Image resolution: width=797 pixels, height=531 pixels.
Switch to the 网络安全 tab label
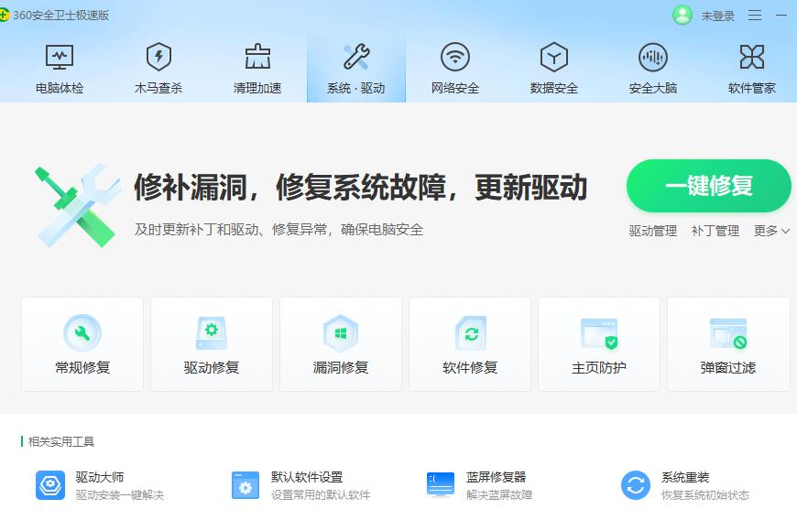coord(455,88)
